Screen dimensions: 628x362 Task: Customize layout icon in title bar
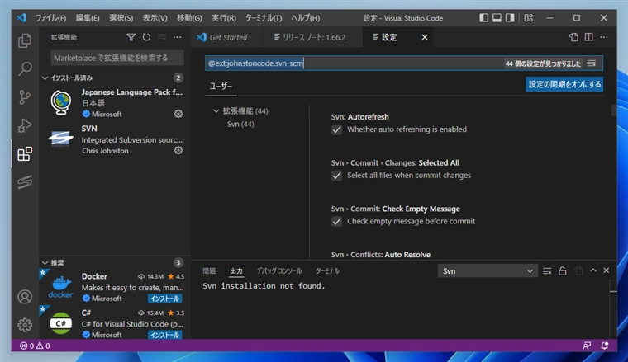click(x=529, y=18)
